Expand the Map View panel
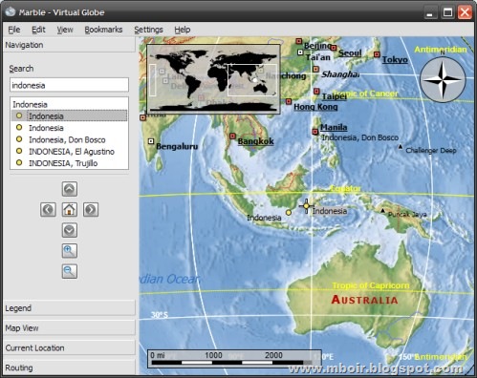Screen dimensions: 477x378 tap(69, 327)
